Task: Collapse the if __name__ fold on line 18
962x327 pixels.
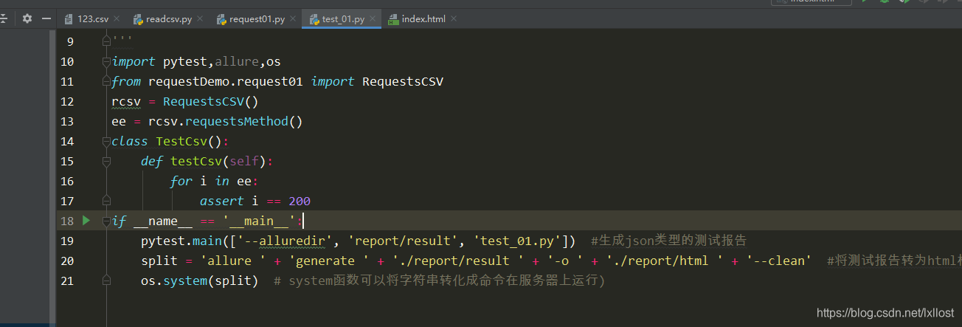Action: coord(107,221)
